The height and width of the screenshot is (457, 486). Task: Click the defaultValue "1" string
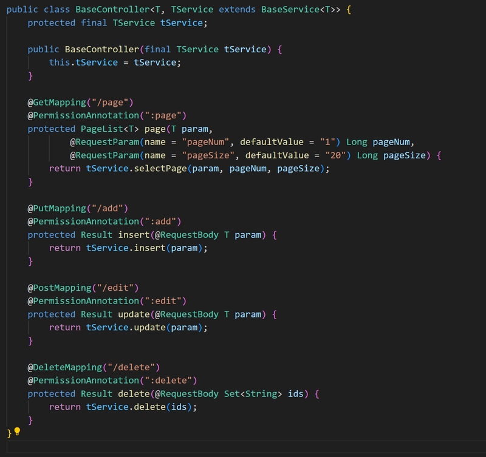[x=327, y=142]
